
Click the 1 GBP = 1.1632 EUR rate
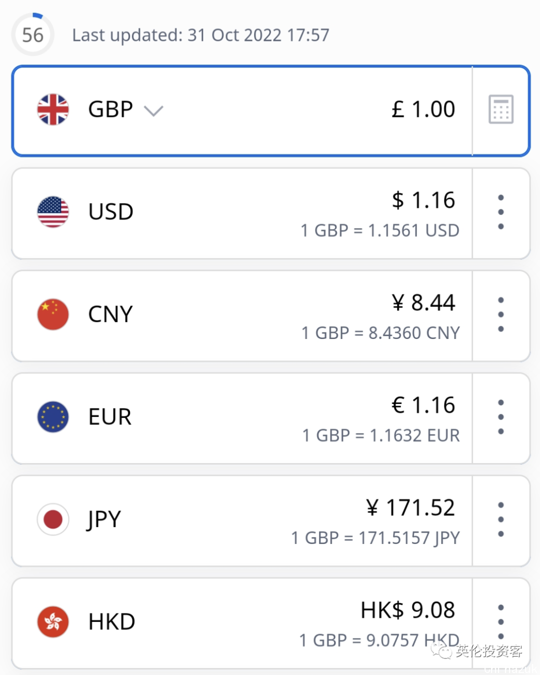pyautogui.click(x=380, y=435)
